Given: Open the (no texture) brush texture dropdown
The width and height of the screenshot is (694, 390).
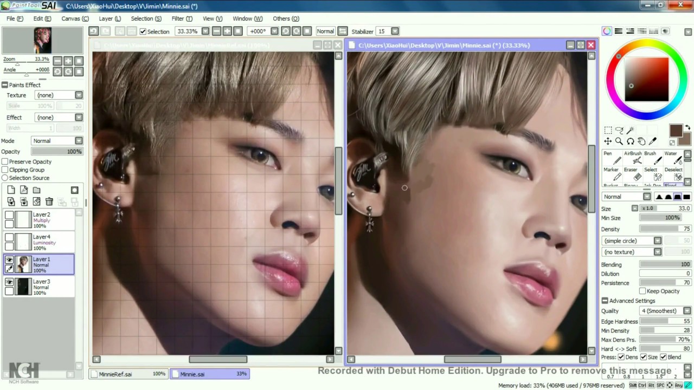Looking at the screenshot, I should [x=658, y=252].
